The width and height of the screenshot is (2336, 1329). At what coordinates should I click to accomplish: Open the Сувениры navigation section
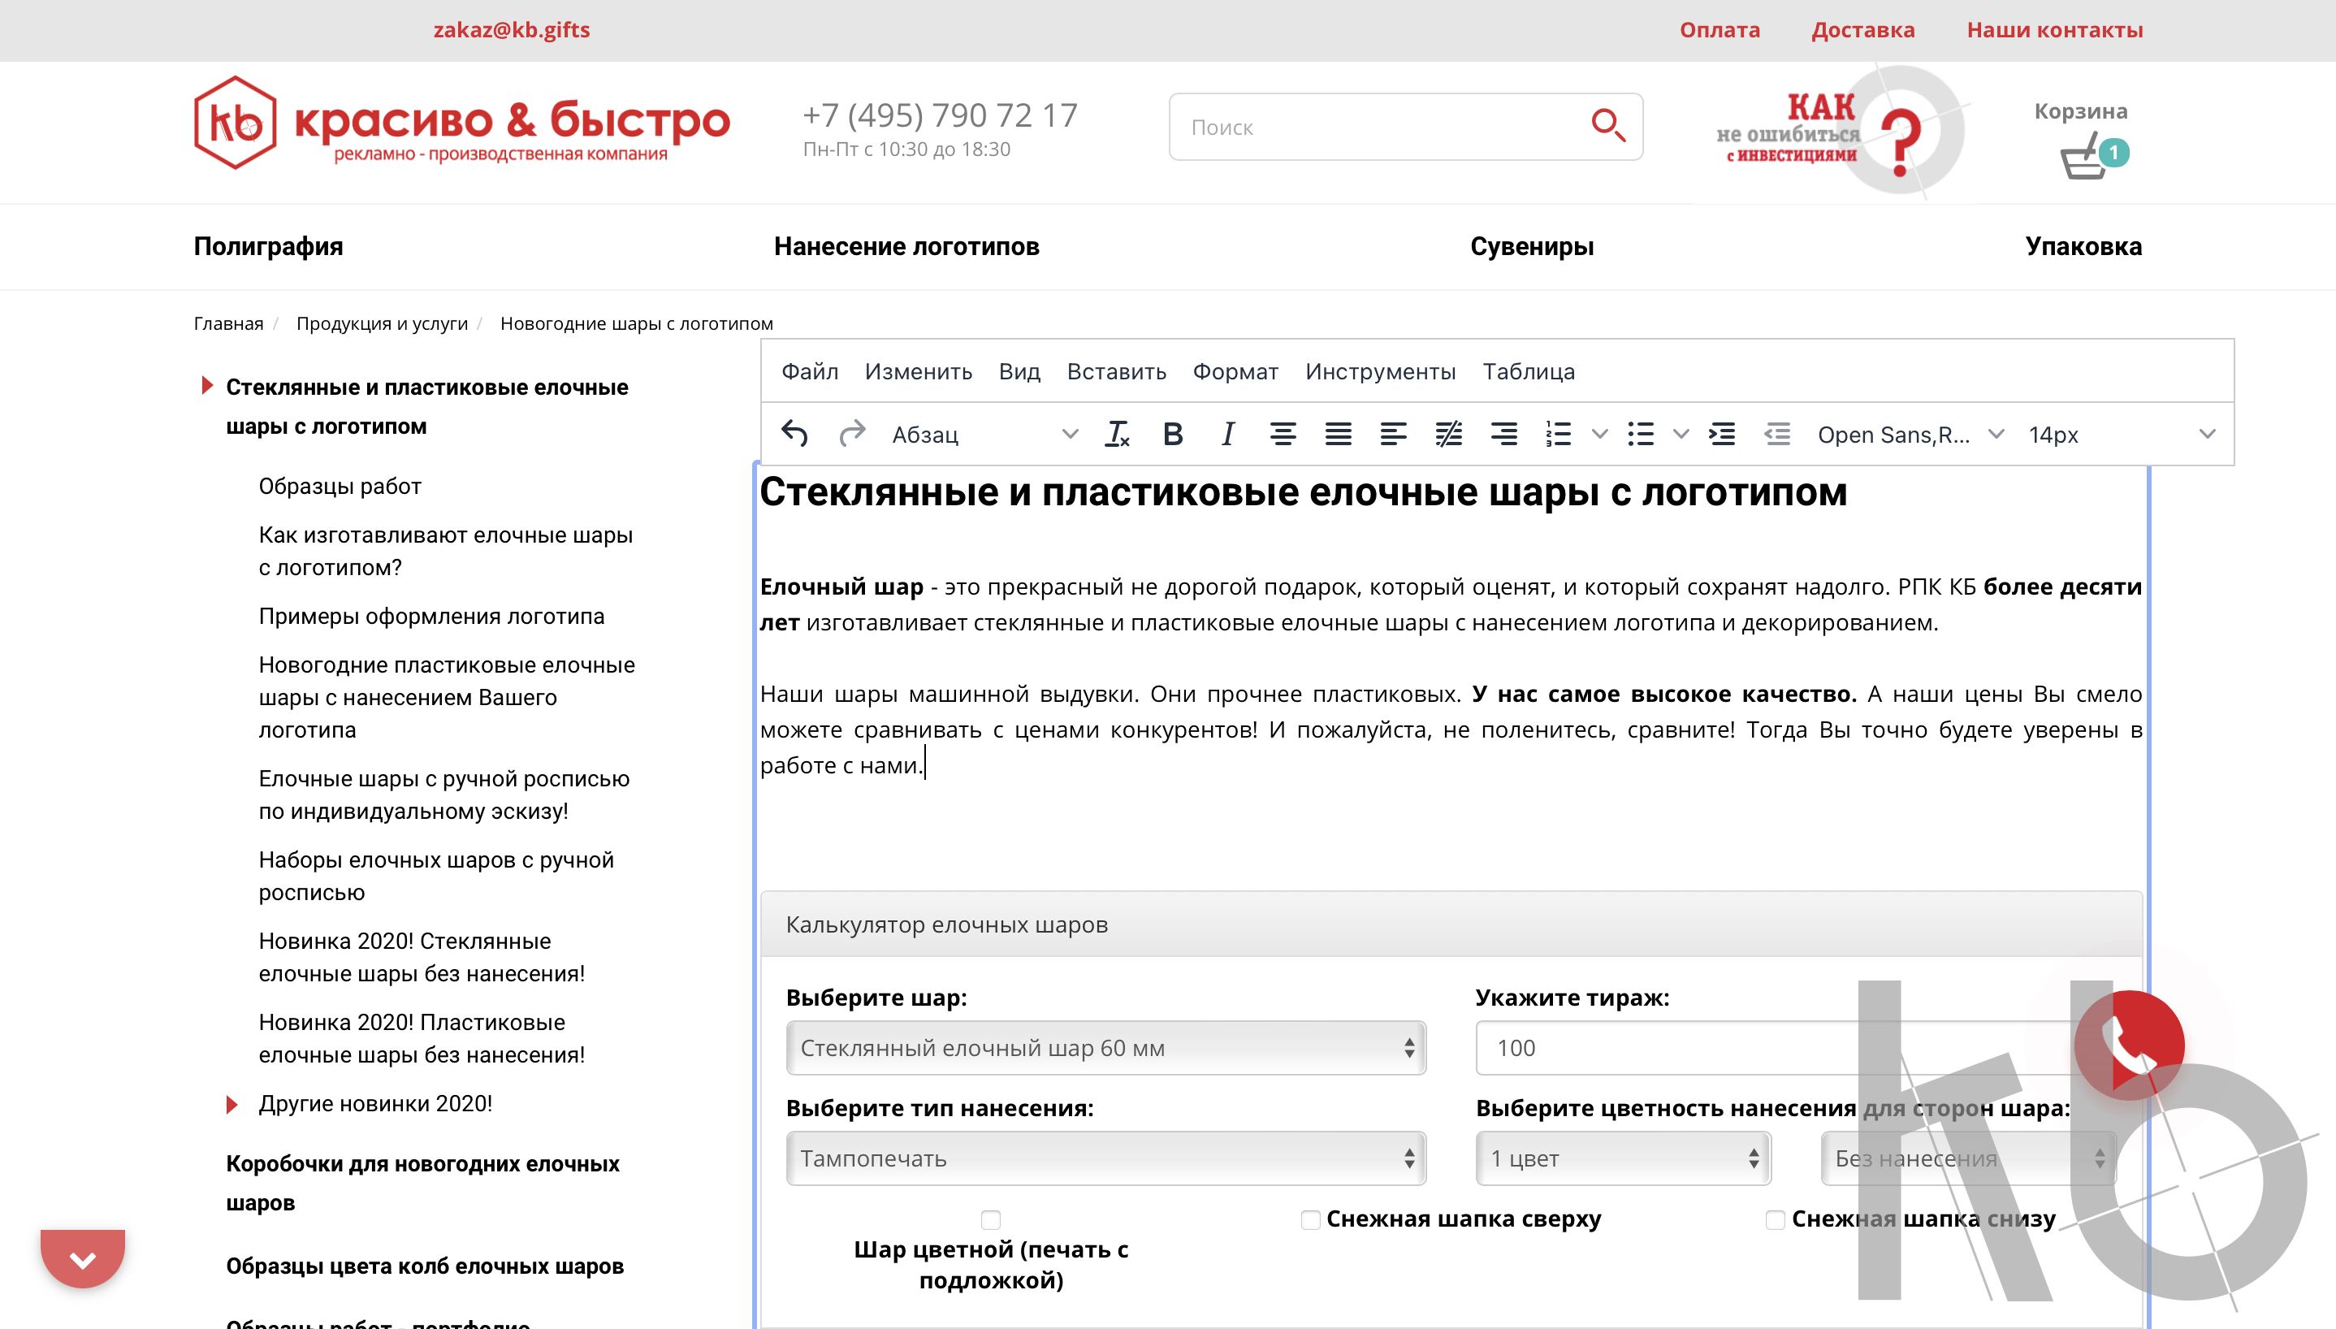(1529, 245)
